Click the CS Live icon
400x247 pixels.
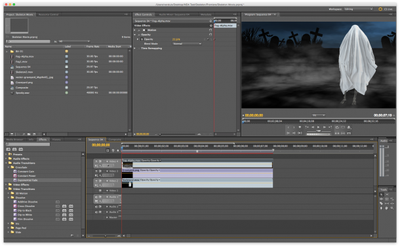[x=380, y=9]
